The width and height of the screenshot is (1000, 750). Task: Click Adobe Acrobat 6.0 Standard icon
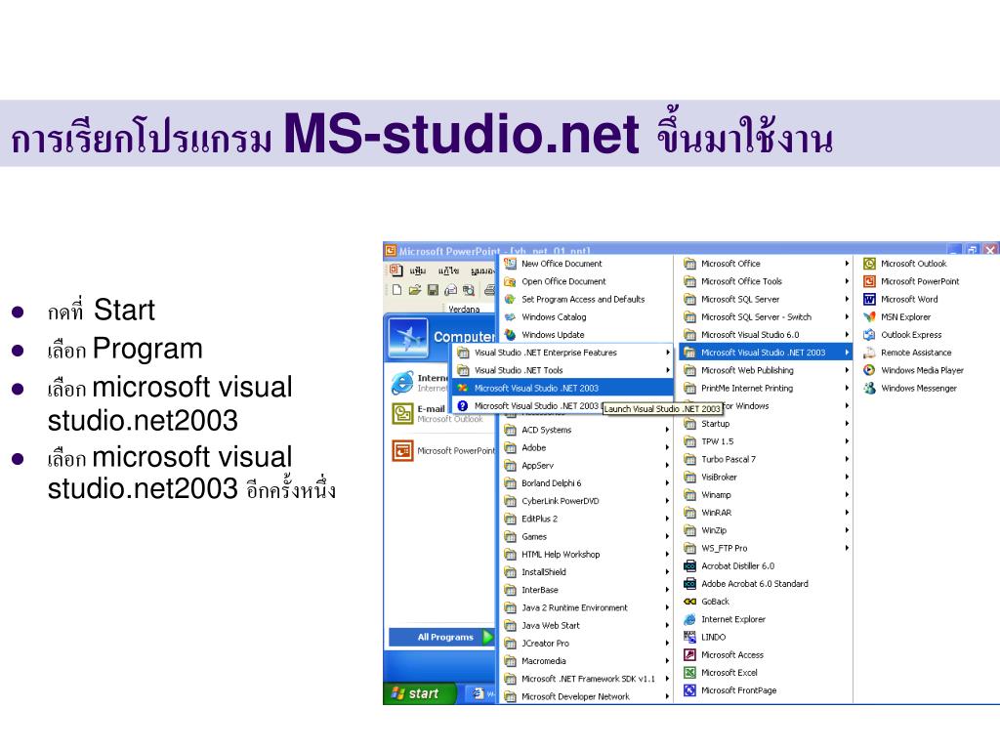pos(689,584)
